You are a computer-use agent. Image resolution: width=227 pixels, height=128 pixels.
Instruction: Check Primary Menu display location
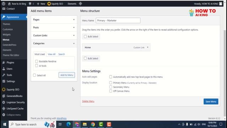[111, 83]
